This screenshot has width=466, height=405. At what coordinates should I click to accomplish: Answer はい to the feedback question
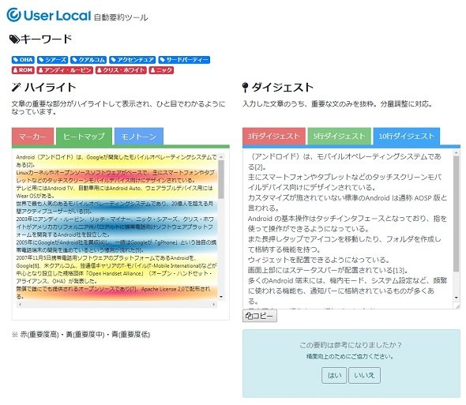(334, 375)
